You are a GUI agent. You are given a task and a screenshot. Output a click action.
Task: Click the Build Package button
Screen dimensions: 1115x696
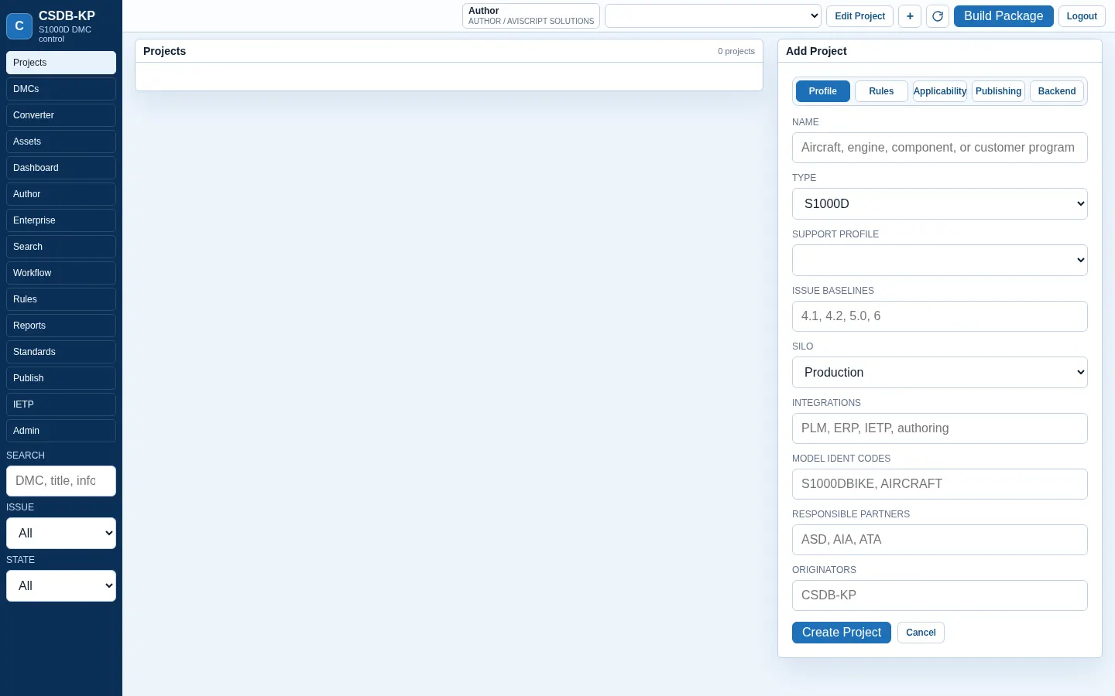pos(1003,16)
